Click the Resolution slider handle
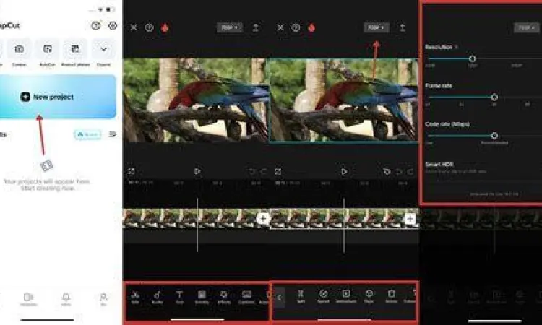Viewport: 542px width, 325px height. tap(472, 58)
